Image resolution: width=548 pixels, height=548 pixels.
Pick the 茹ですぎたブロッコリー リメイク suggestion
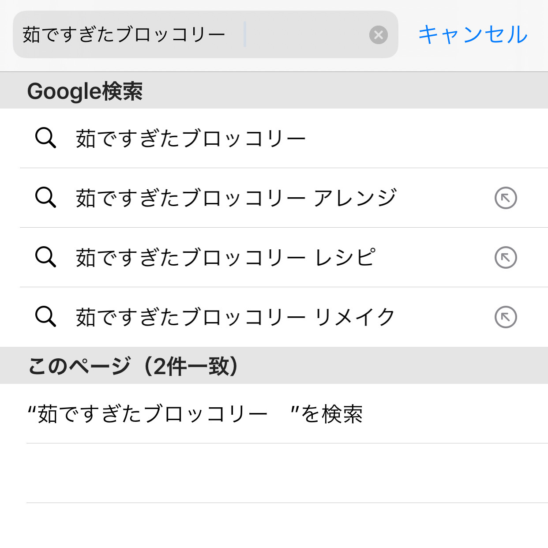[x=235, y=317]
